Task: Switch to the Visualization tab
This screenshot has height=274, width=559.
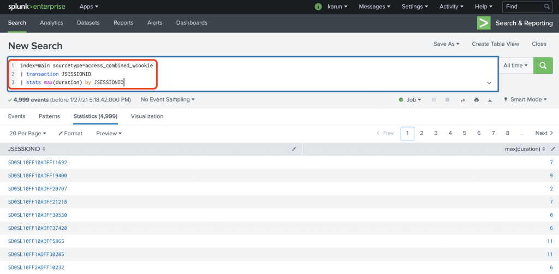Action: point(147,116)
